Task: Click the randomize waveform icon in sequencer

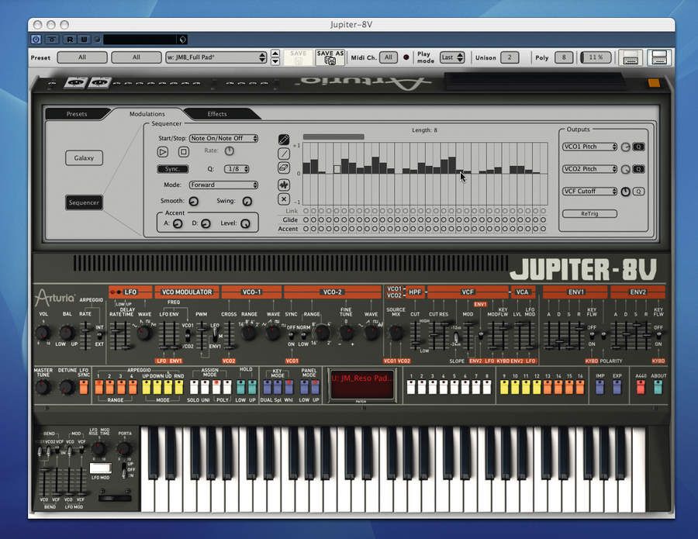Action: [284, 185]
